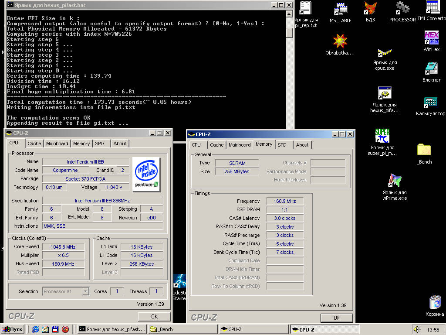Click the Total computation time line in console
446x335 pixels.
[99, 102]
